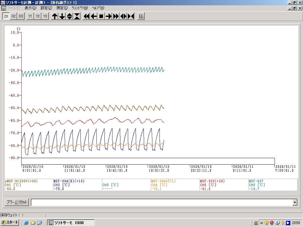Open the 設定(Z) settings menu

46,8
